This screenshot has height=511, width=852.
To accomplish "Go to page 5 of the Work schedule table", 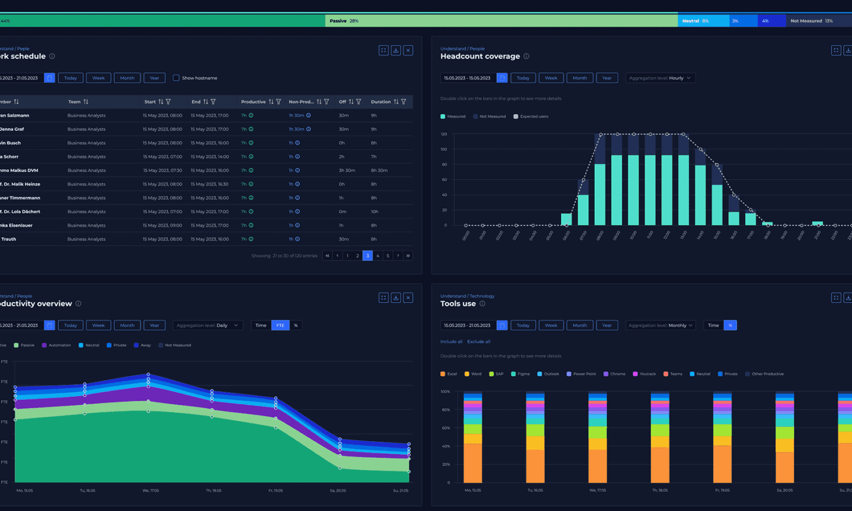I will click(x=388, y=256).
